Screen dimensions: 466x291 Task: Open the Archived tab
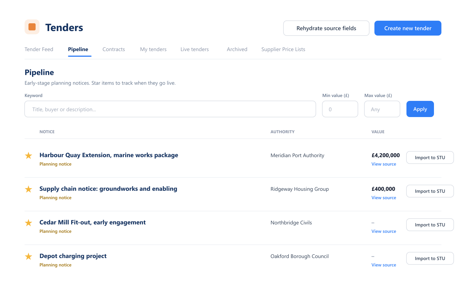pos(237,49)
